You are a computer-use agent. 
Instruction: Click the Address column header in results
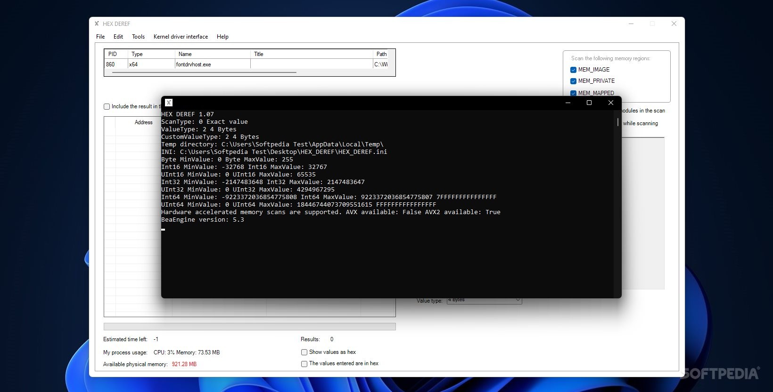tap(144, 122)
